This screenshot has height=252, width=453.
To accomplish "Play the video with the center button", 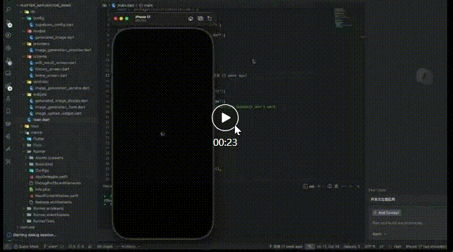I will tap(225, 118).
